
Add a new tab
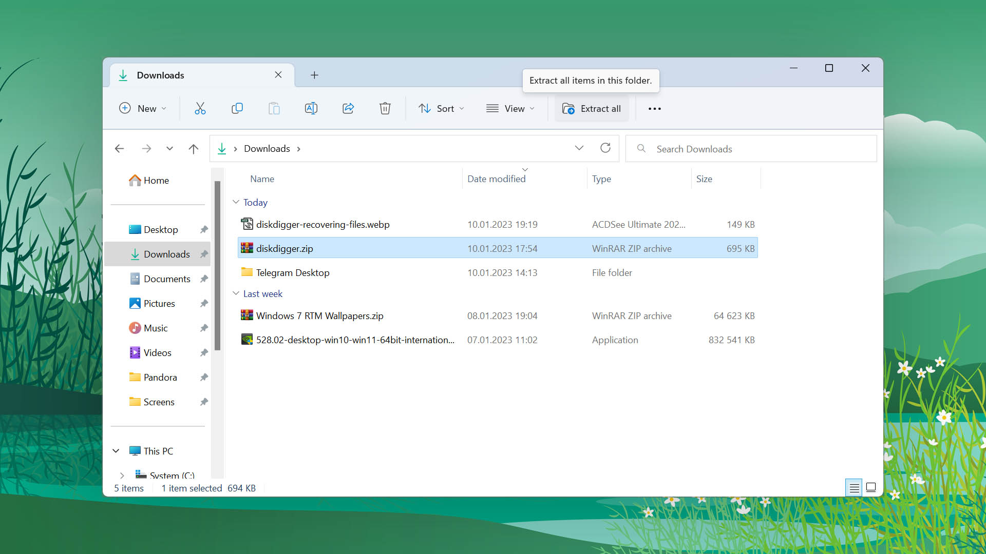tap(314, 75)
